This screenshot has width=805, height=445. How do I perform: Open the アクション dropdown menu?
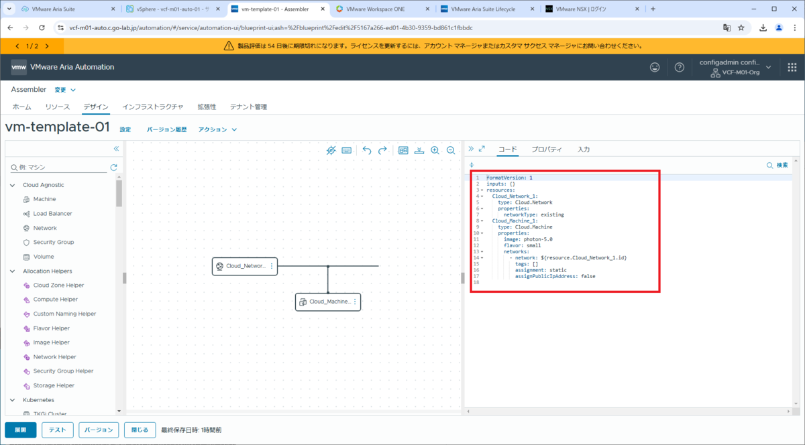pyautogui.click(x=218, y=129)
